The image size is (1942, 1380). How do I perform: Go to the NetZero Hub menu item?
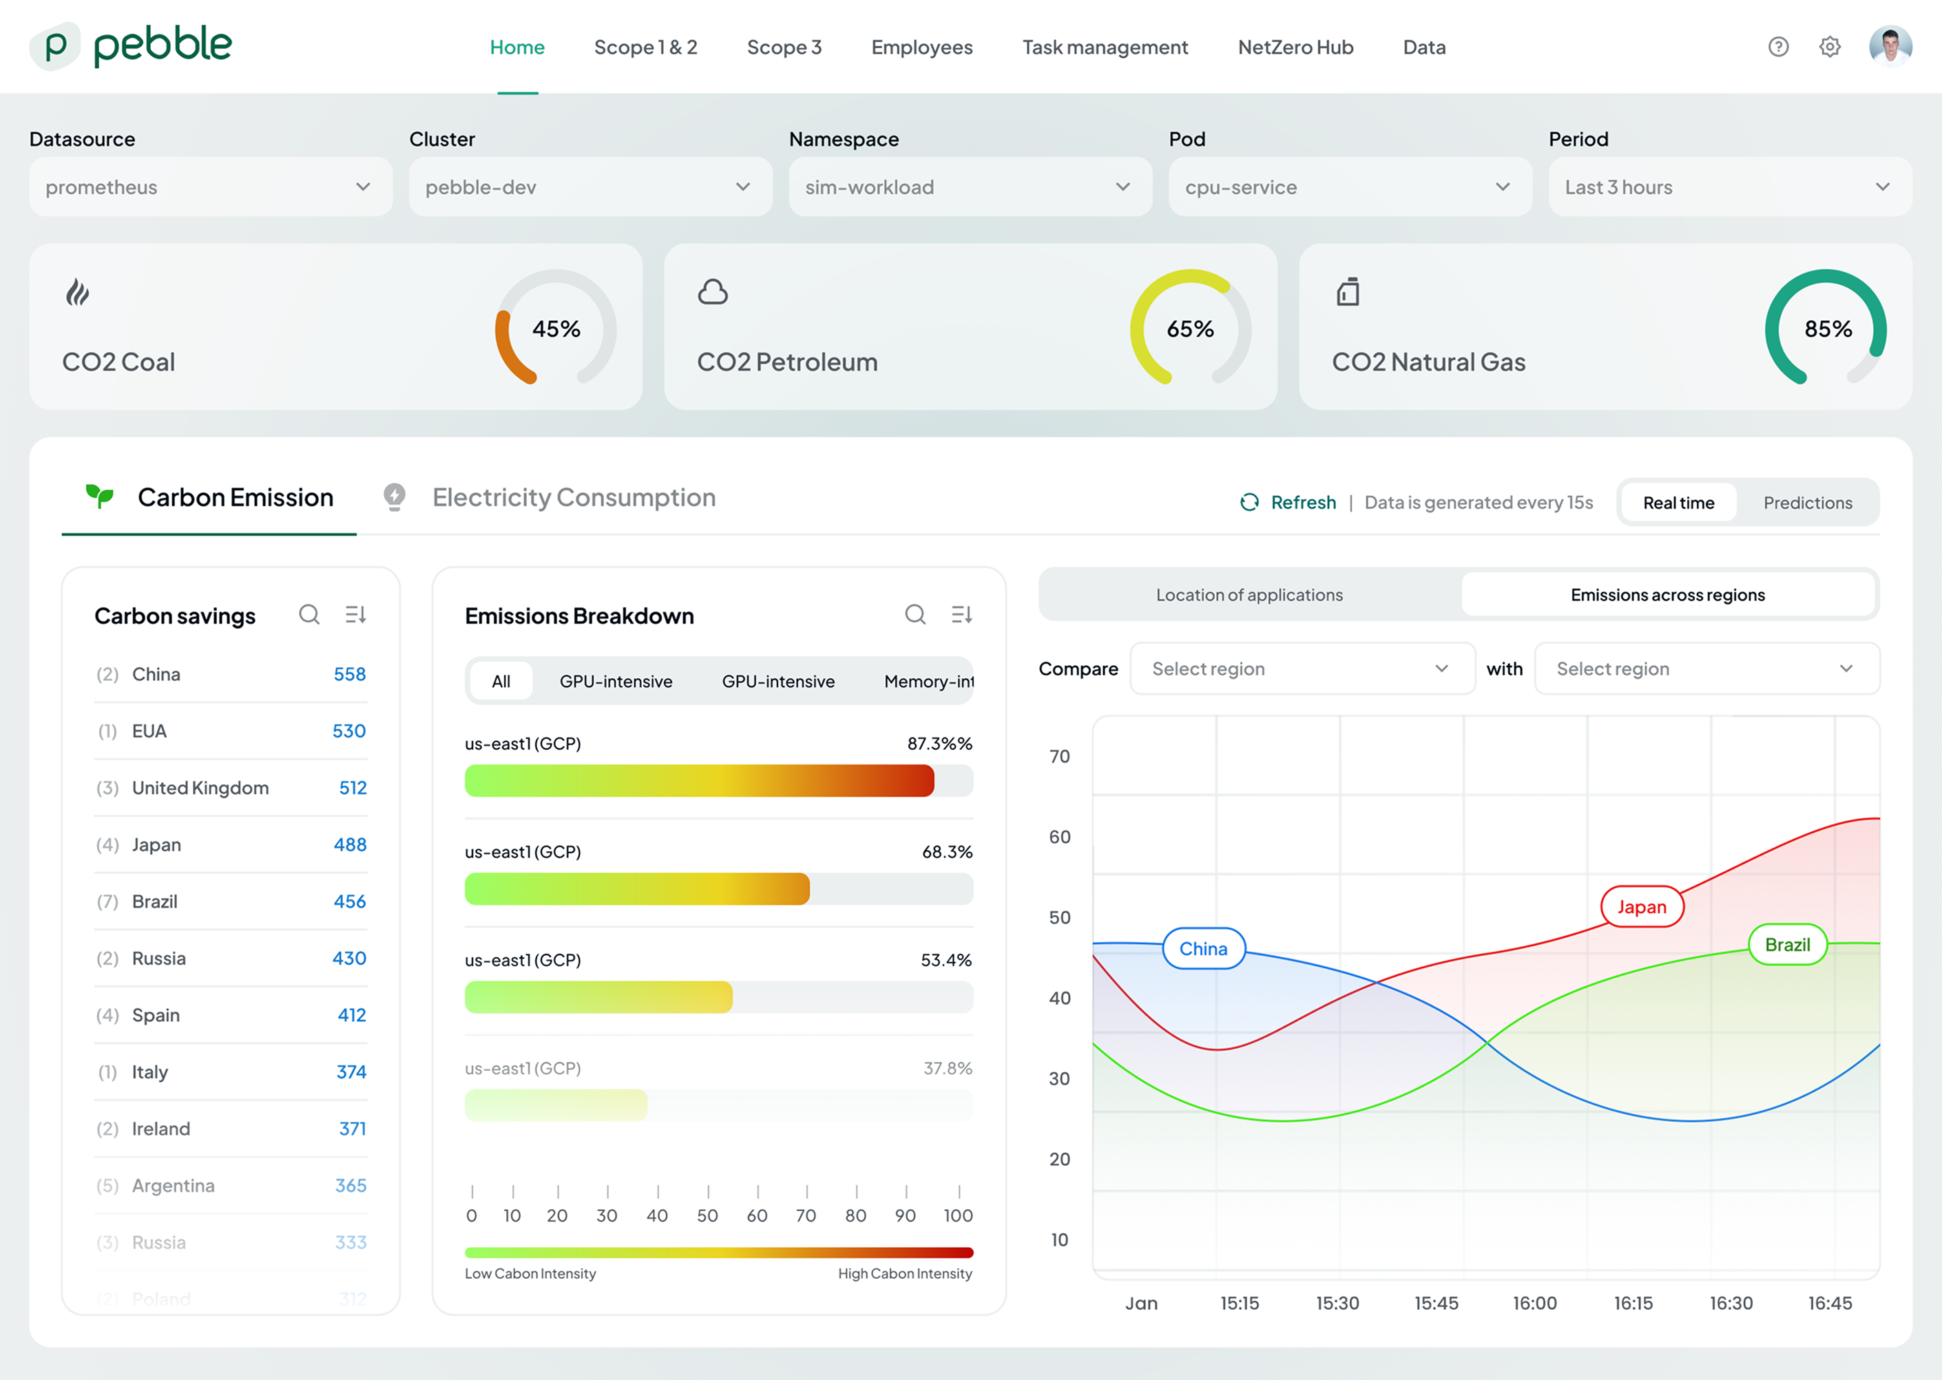tap(1295, 48)
